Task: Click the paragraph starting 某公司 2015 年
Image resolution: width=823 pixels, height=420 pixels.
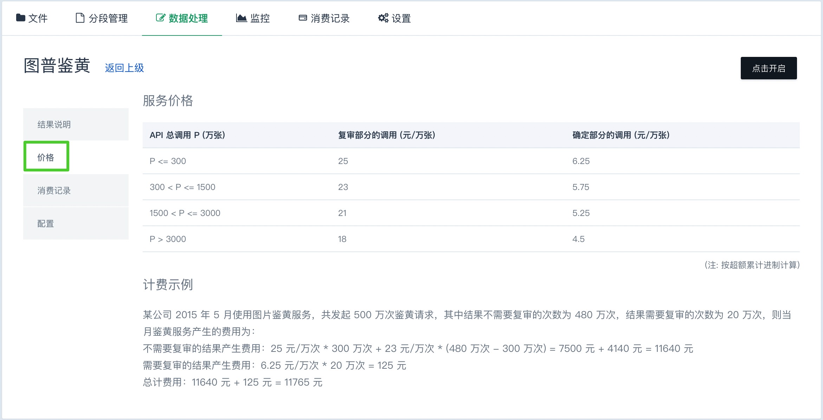Action: tap(467, 323)
